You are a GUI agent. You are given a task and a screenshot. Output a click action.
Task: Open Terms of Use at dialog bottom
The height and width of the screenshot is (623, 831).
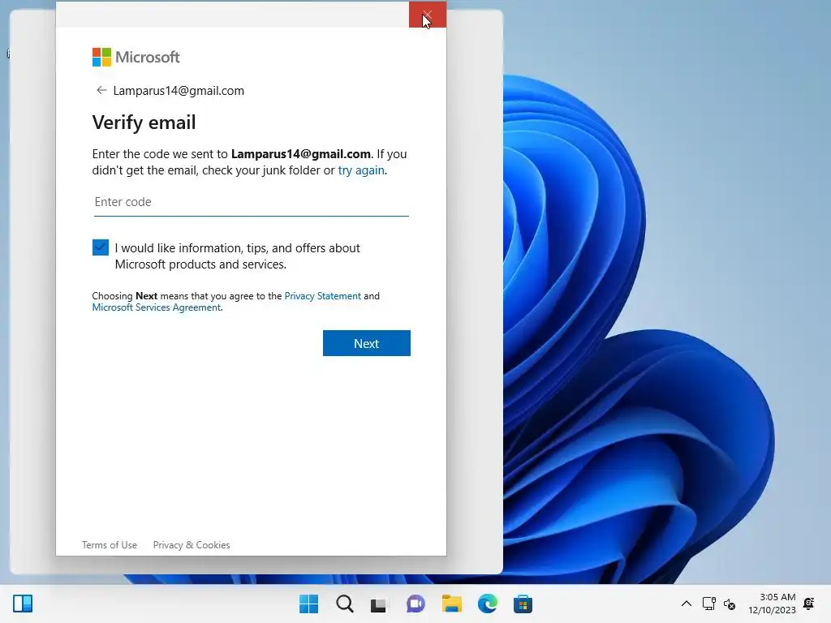110,544
